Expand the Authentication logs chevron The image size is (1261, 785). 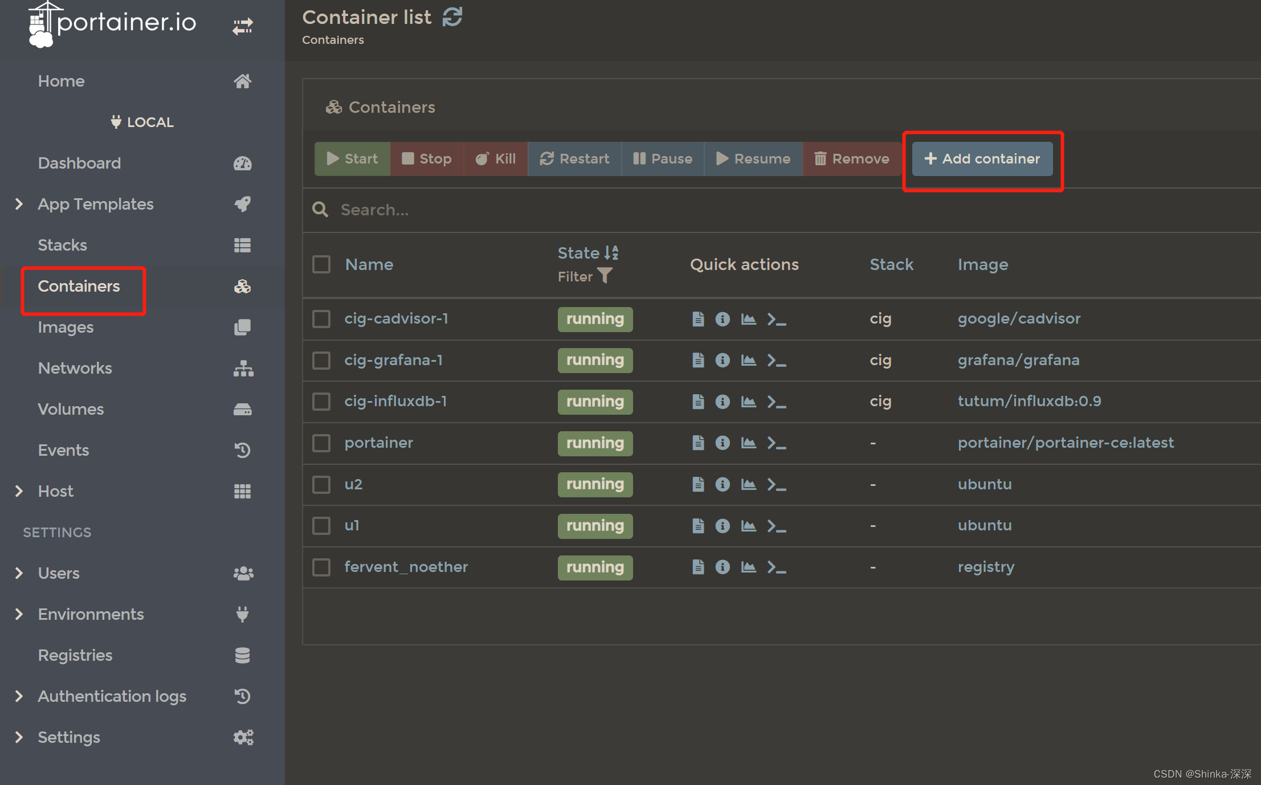tap(19, 696)
